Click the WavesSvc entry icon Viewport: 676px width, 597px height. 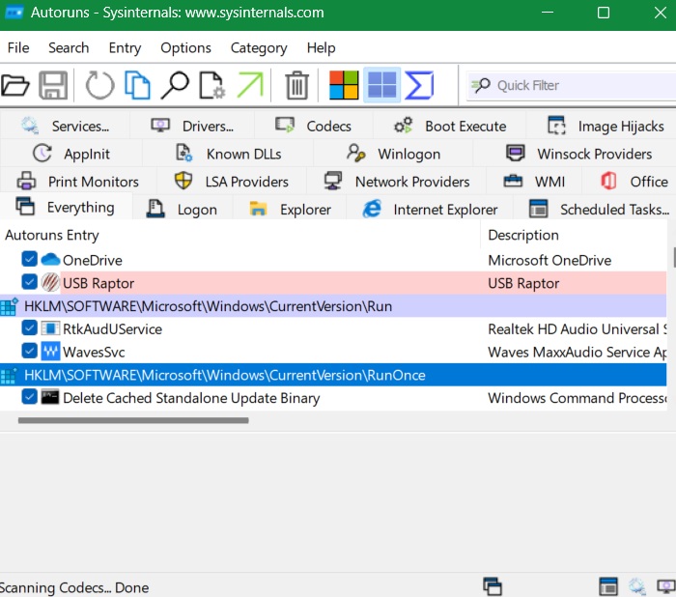pos(50,352)
